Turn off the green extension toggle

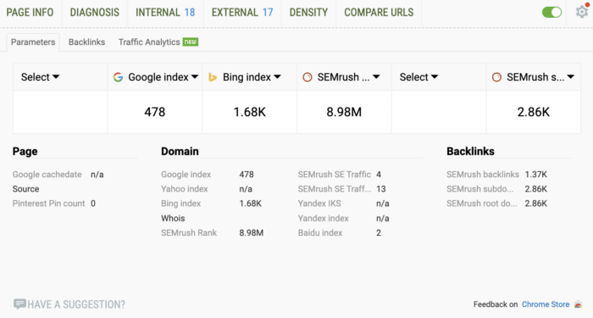click(551, 12)
